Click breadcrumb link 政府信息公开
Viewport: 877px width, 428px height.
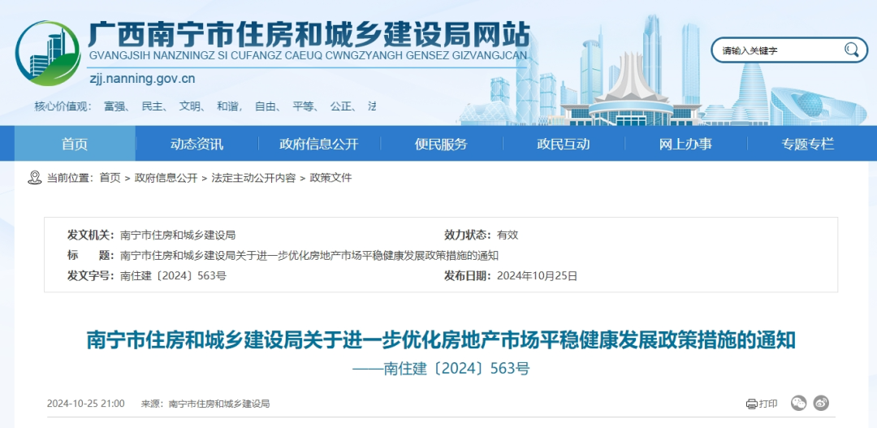tap(166, 178)
